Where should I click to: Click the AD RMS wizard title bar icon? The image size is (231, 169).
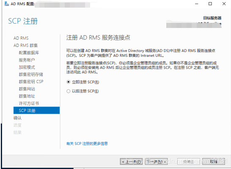tap(7, 4)
